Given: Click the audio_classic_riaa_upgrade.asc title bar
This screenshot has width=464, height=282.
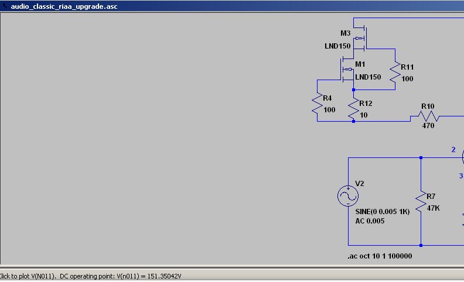Looking at the screenshot, I should point(232,6).
